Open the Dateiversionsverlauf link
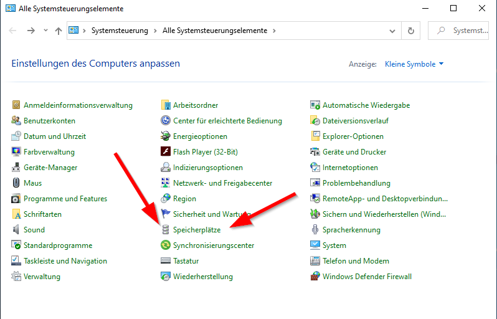Screen dimensions: 497x319 (x=356, y=120)
